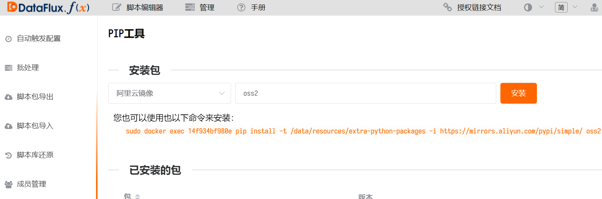Image resolution: width=602 pixels, height=199 pixels.
Task: Click the DataFlux f(x) logo
Action: 48,8
